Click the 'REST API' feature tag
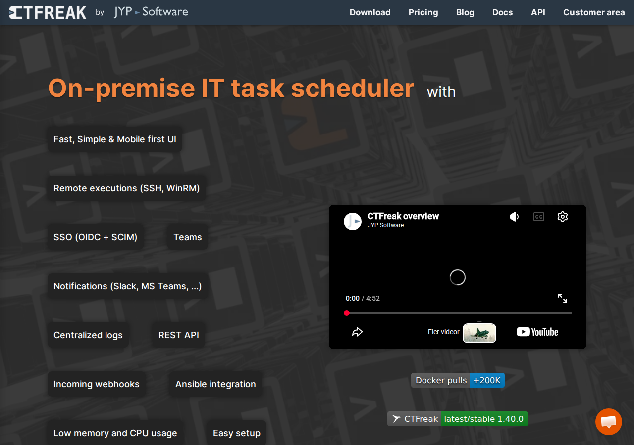This screenshot has height=445, width=634. (179, 335)
